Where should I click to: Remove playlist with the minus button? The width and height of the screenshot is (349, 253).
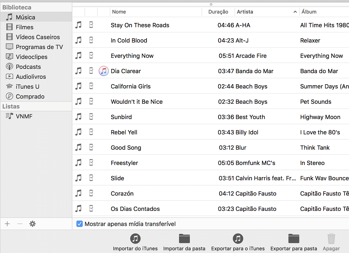click(20, 224)
